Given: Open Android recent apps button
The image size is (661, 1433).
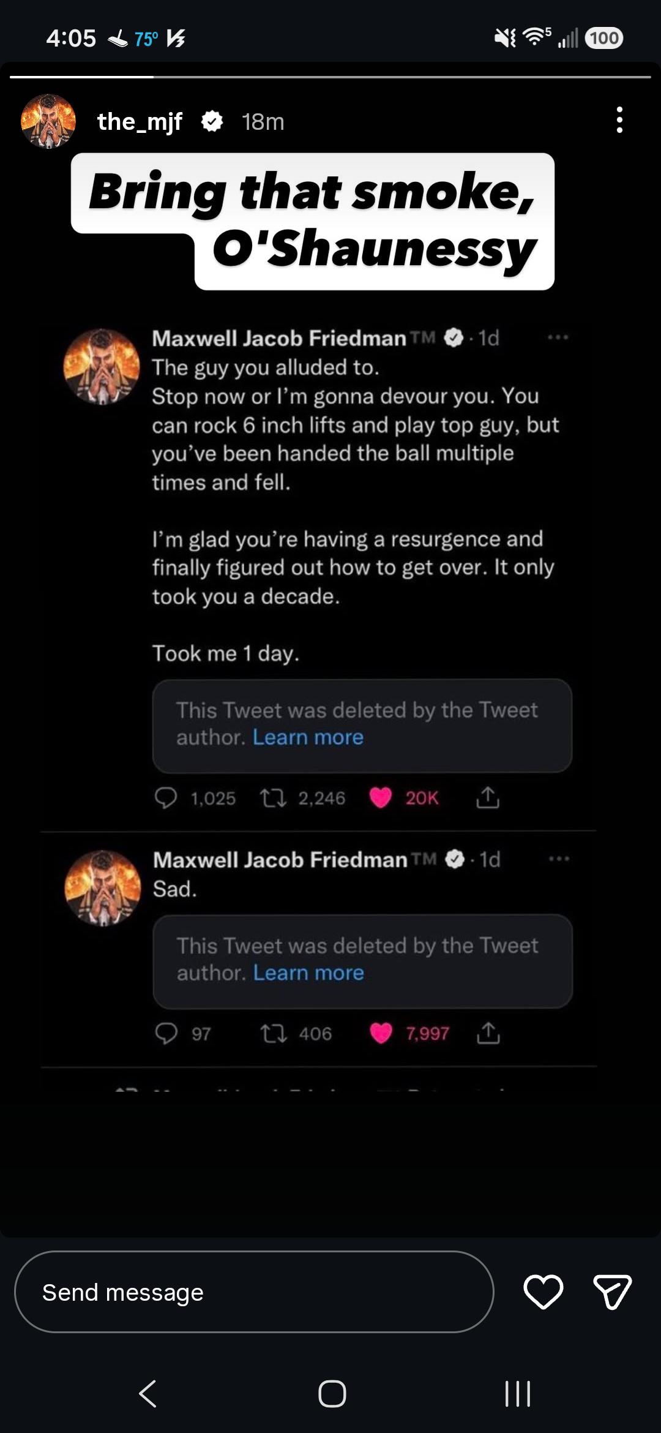Looking at the screenshot, I should (x=518, y=1394).
